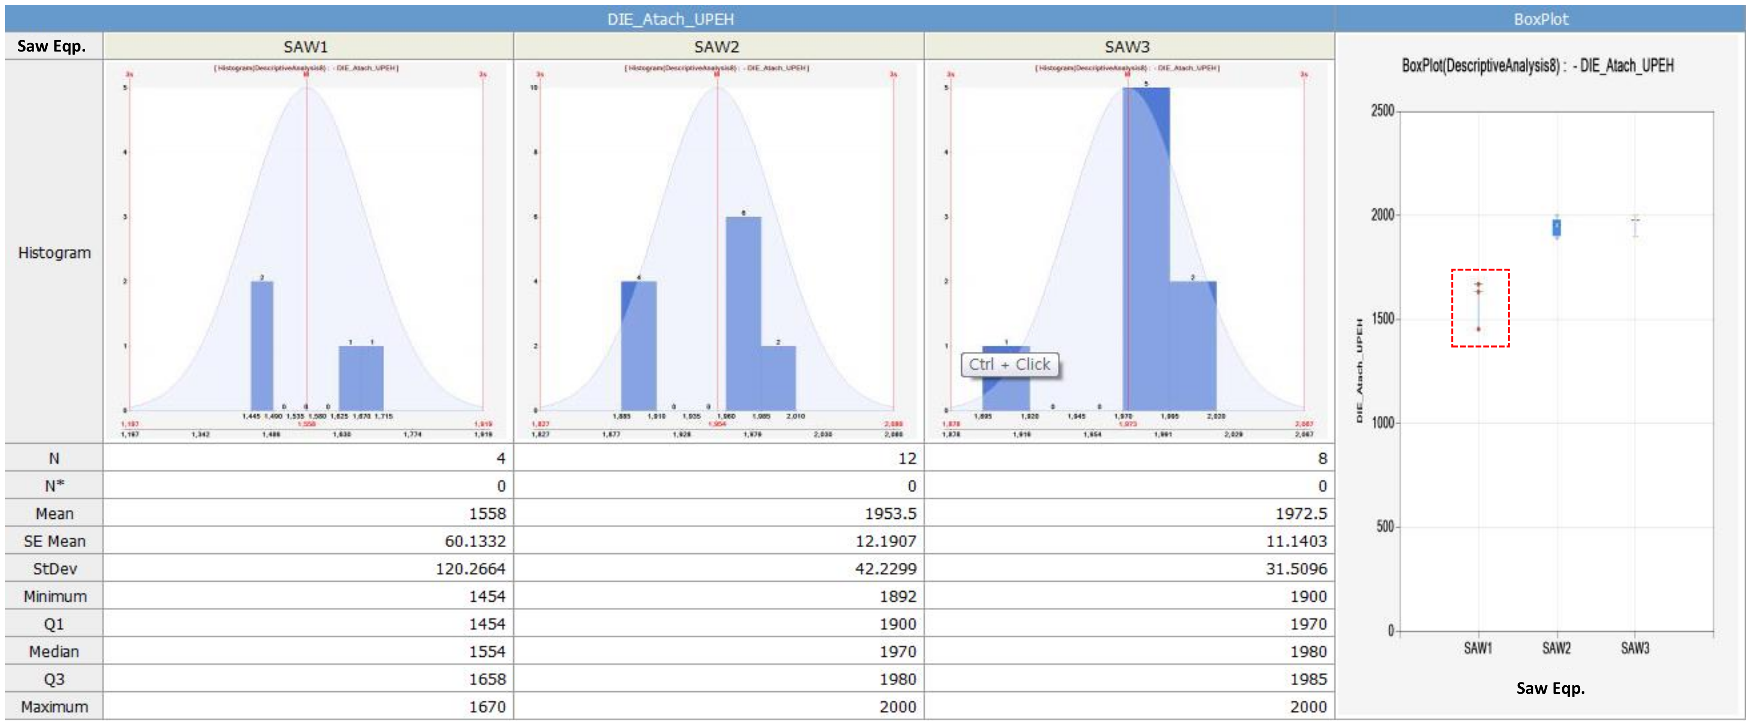Select the SAW1 column header
This screenshot has height=725, width=1750.
pos(307,47)
